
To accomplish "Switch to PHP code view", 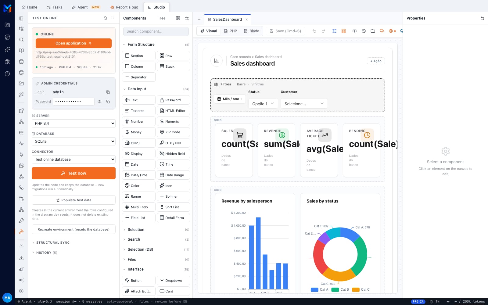I will click(231, 31).
